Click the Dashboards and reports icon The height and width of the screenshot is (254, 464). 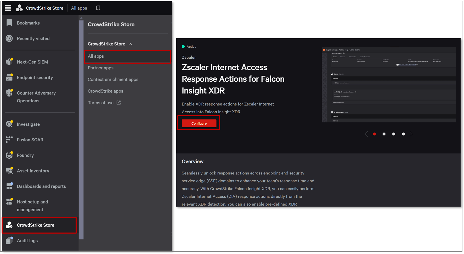click(x=9, y=186)
